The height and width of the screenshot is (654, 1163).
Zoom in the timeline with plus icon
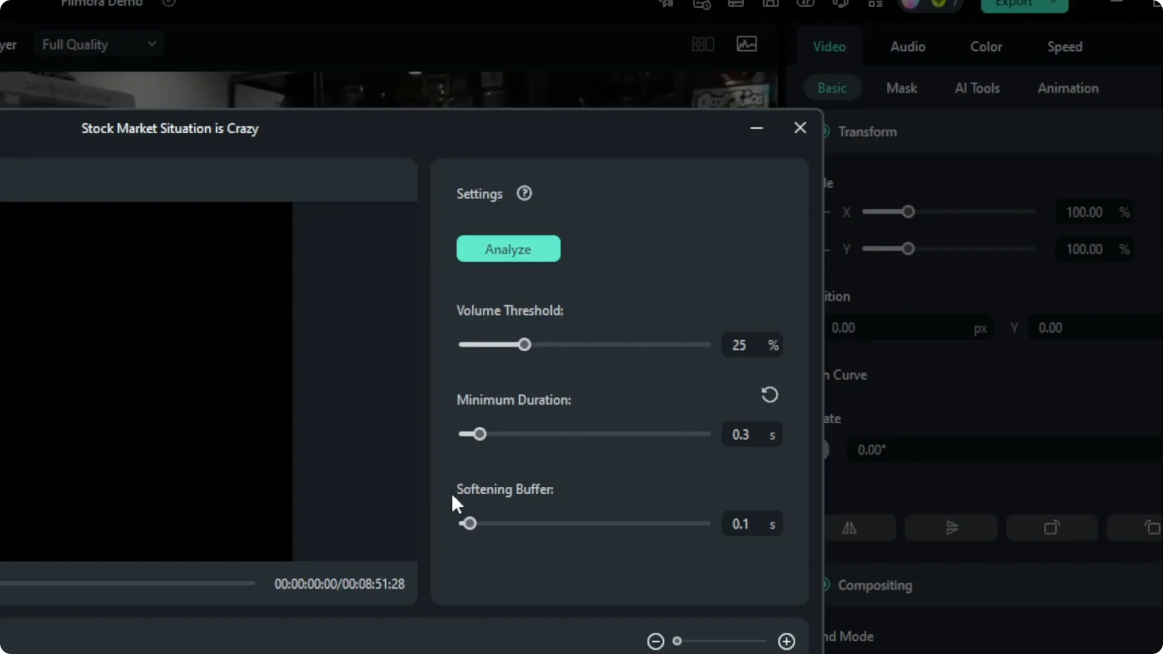tap(786, 641)
